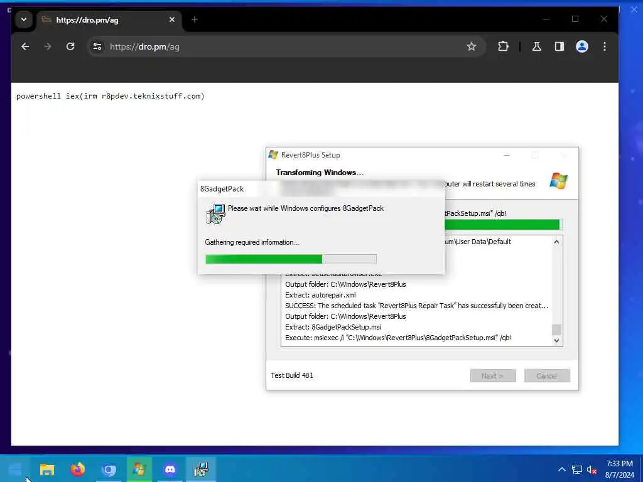The image size is (643, 482).
Task: Open the Windows Start button
Action: click(x=15, y=469)
